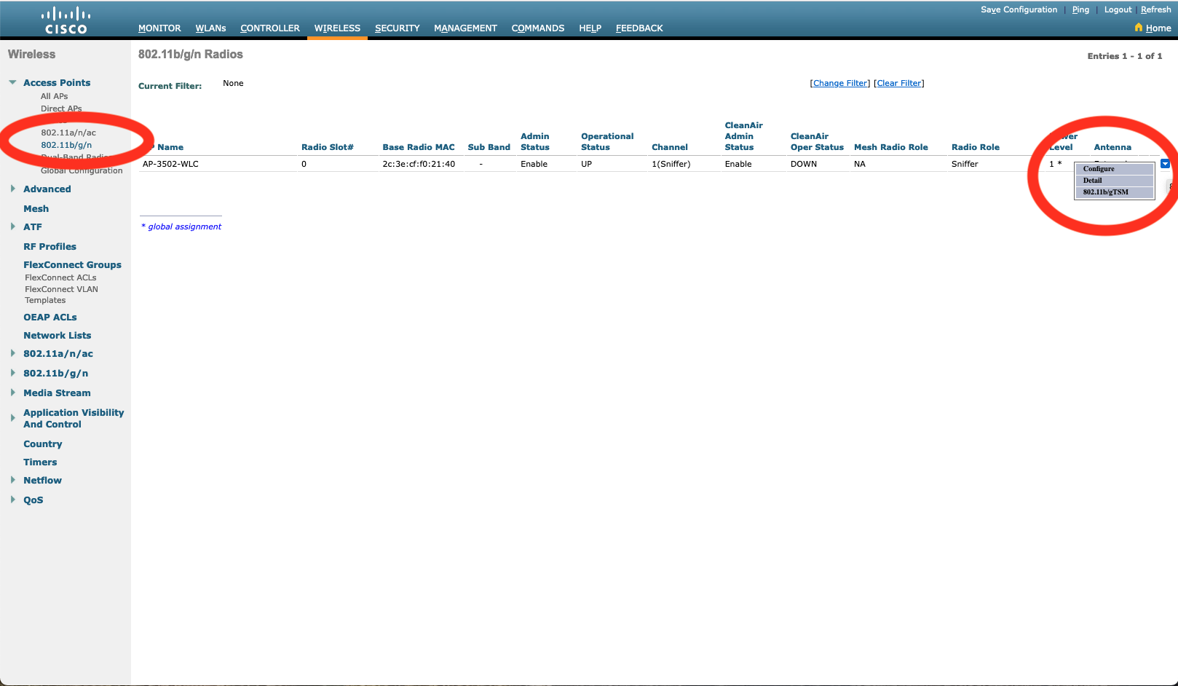Select 802.11b/g/n radios under Access Points

tap(66, 145)
